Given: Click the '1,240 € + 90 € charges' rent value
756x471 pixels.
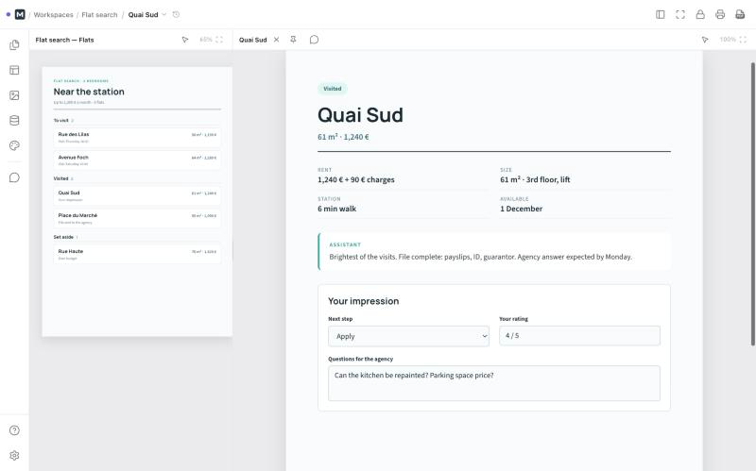Looking at the screenshot, I should click(356, 179).
